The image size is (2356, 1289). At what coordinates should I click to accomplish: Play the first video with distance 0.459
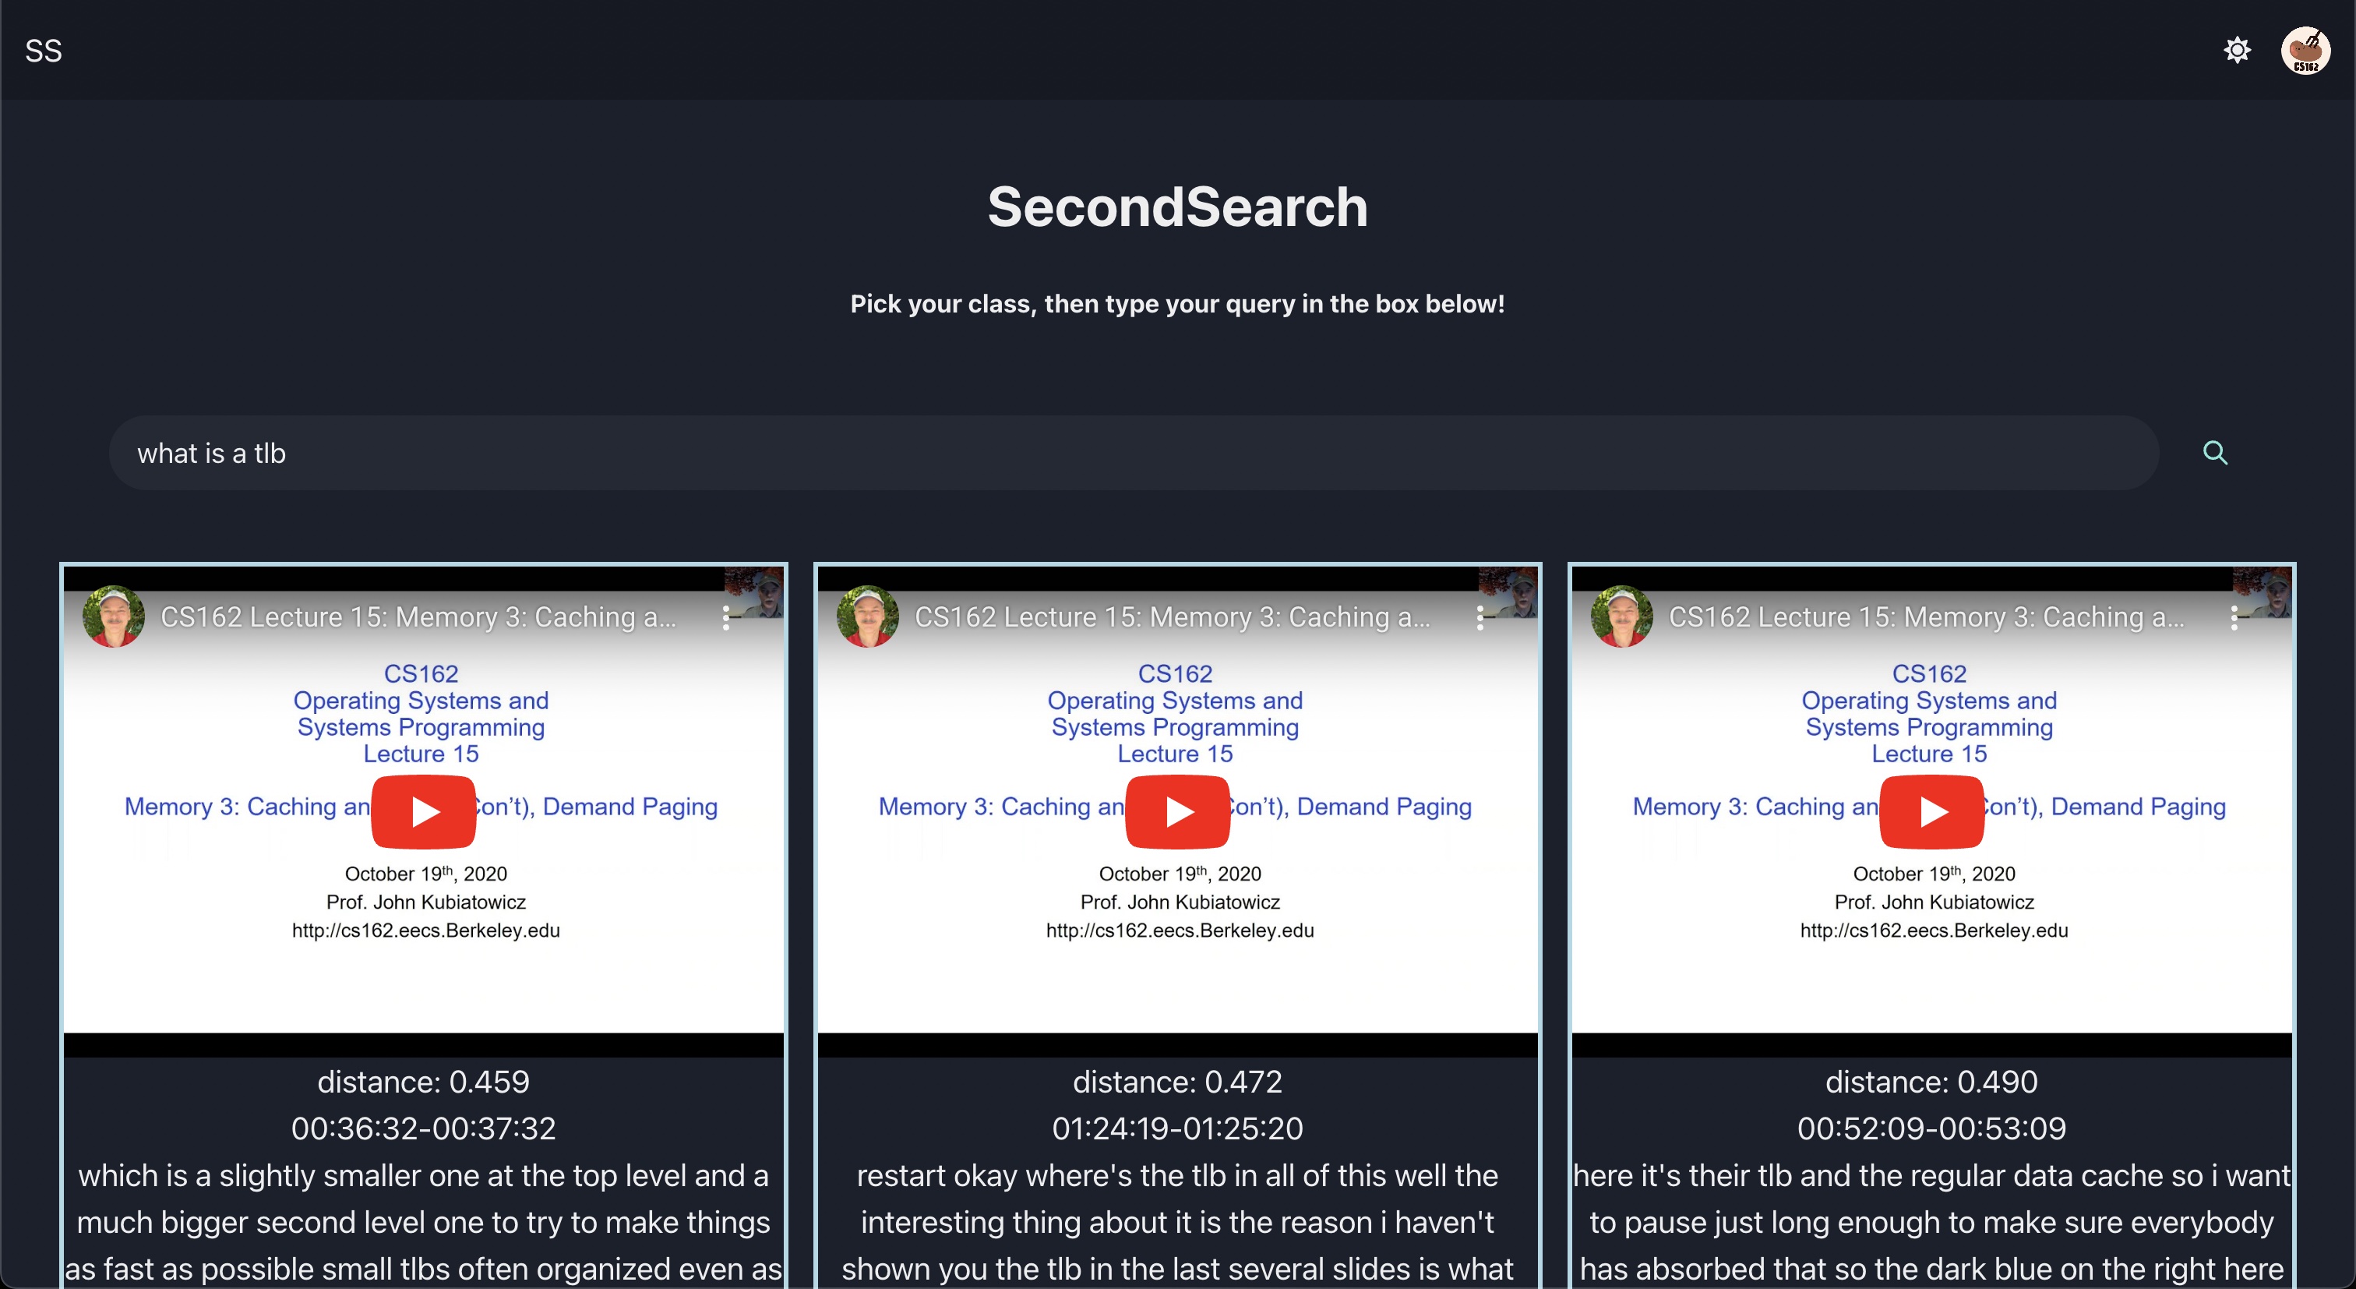point(424,810)
